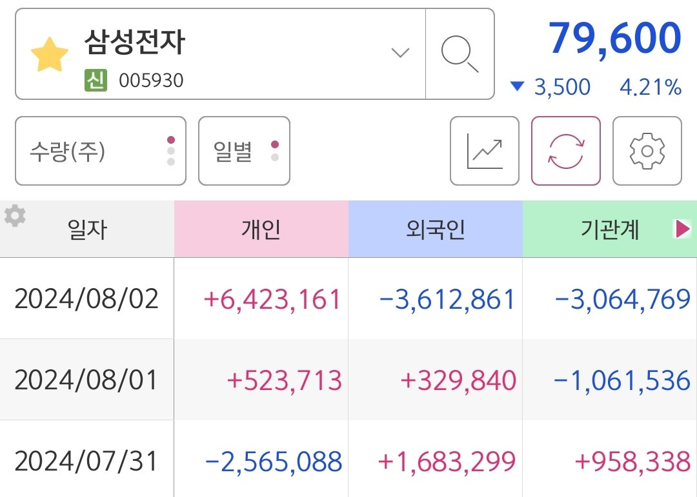697x497 pixels.
Task: Select the 2024/08/02 date row
Action: coord(348,298)
